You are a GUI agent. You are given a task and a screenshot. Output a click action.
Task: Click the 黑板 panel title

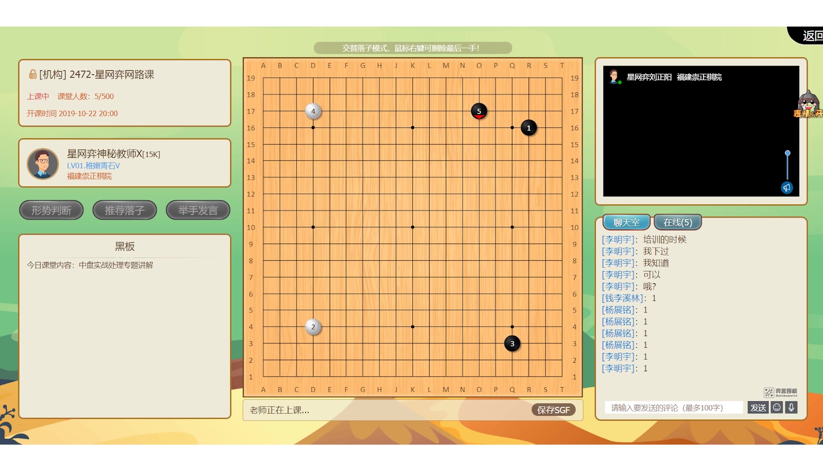click(x=125, y=247)
